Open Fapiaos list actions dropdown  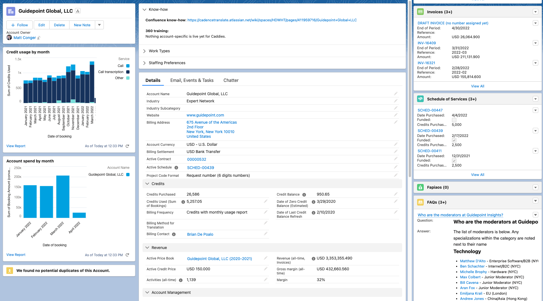pos(536,188)
